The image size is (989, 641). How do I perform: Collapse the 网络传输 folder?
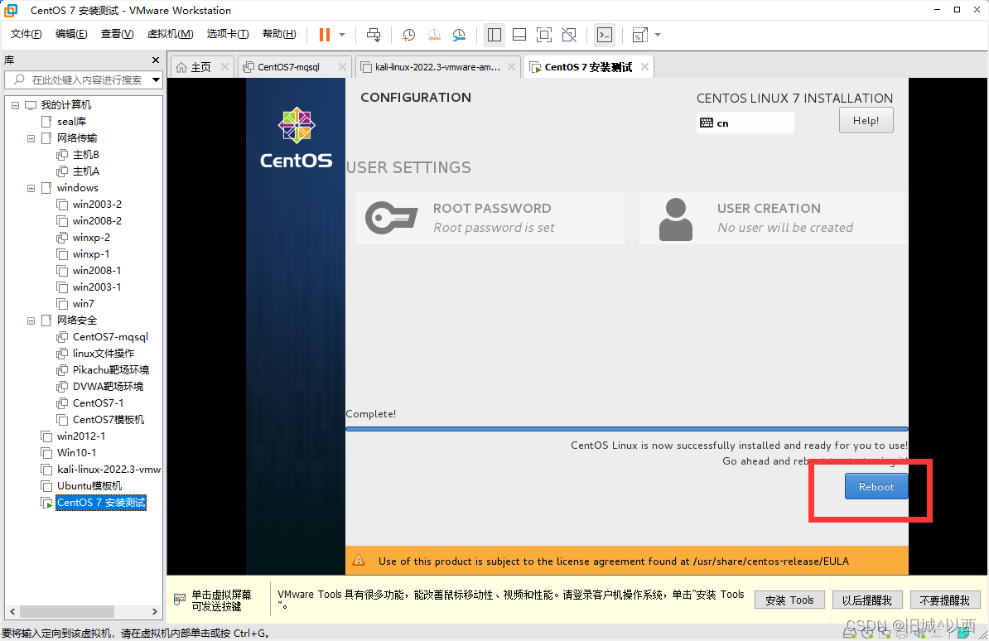(31, 138)
